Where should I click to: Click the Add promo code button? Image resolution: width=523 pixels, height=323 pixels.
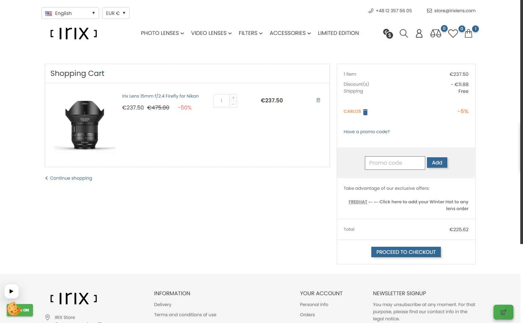pos(437,163)
